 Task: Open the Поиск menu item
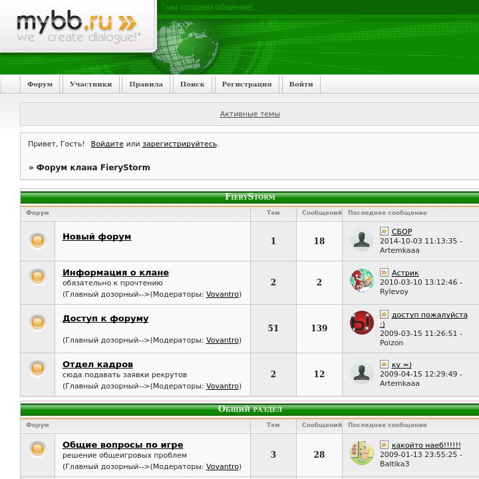pos(192,84)
